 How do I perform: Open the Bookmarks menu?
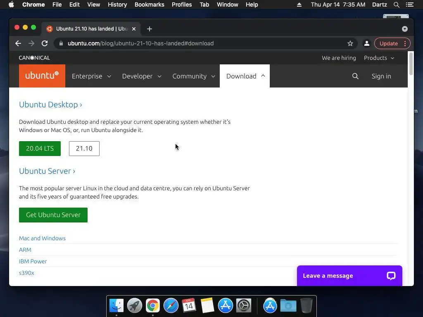[150, 5]
